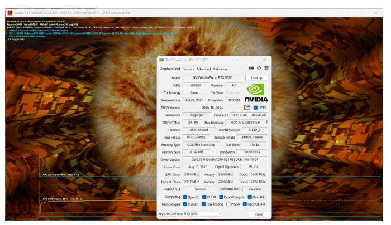
Task: Toggle the UEFI checkbox
Action: (256, 107)
